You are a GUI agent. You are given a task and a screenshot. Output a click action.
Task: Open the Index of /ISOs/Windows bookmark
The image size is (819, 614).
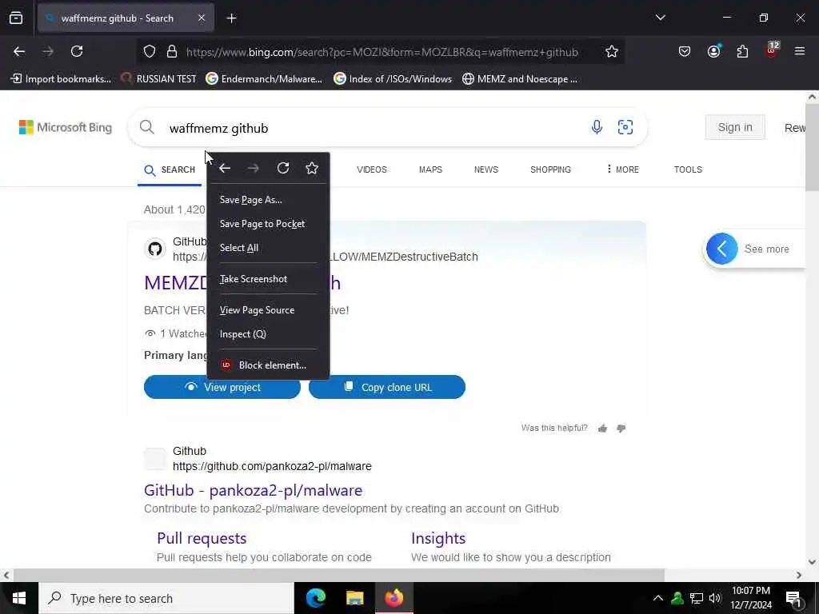pyautogui.click(x=393, y=79)
